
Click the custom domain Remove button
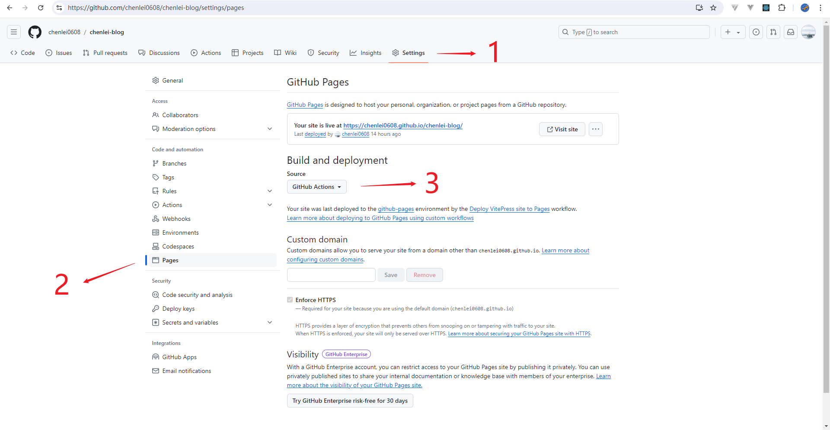click(x=425, y=275)
